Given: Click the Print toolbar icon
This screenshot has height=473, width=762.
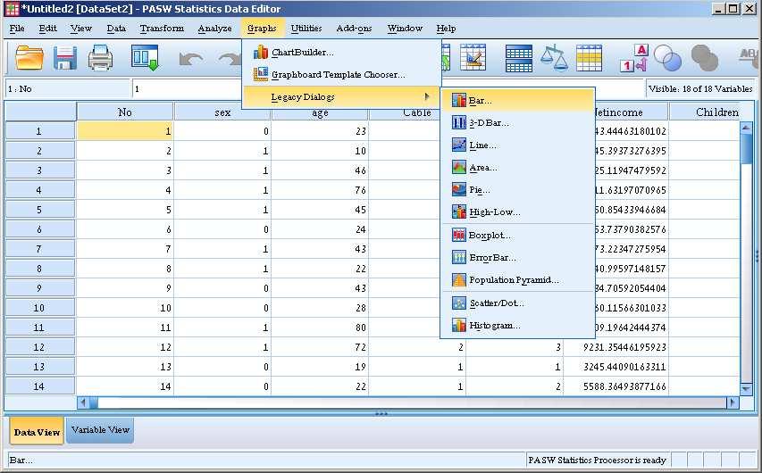Looking at the screenshot, I should 101,58.
